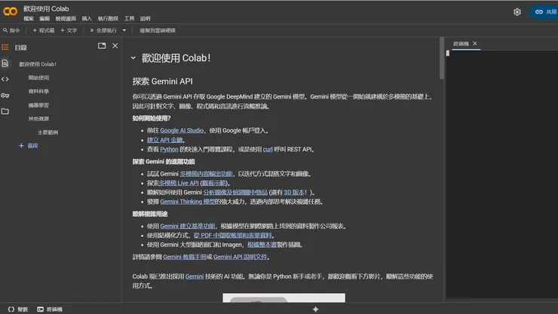Click the Gemini sparkle icon at bottom
The height and width of the screenshot is (314, 558).
315,309
